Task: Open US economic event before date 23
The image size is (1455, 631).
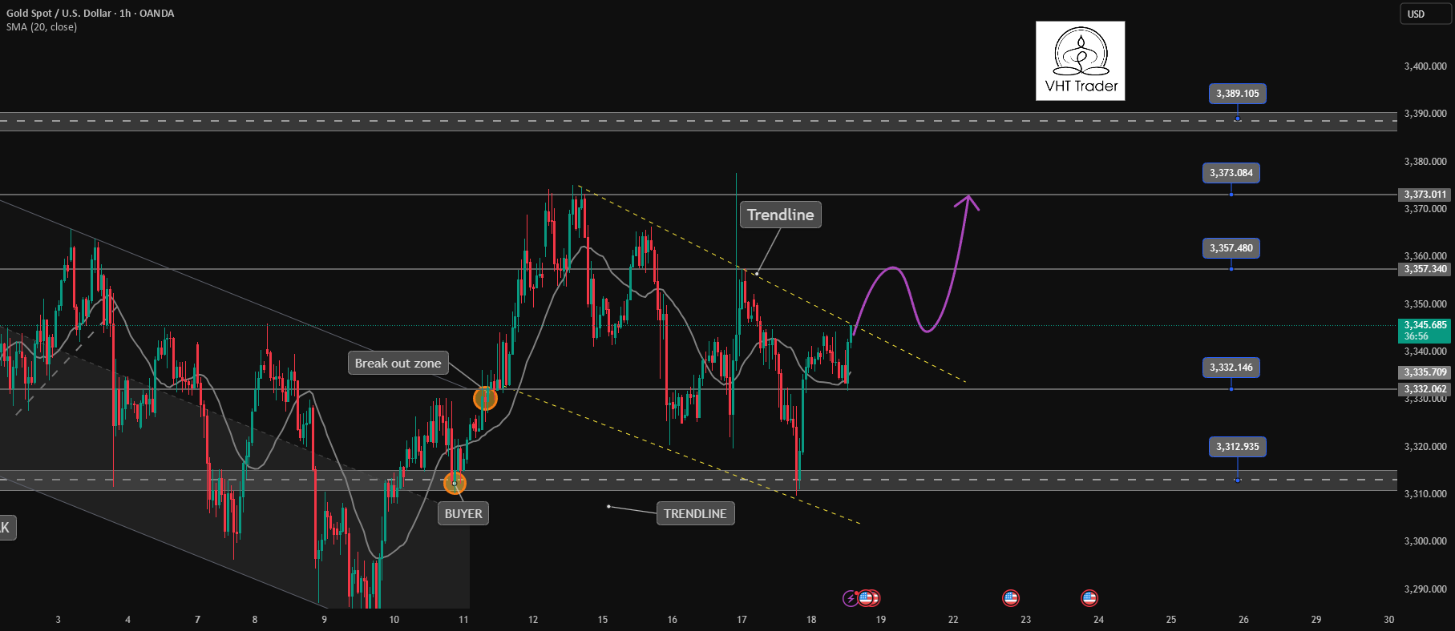Action: coord(1011,598)
